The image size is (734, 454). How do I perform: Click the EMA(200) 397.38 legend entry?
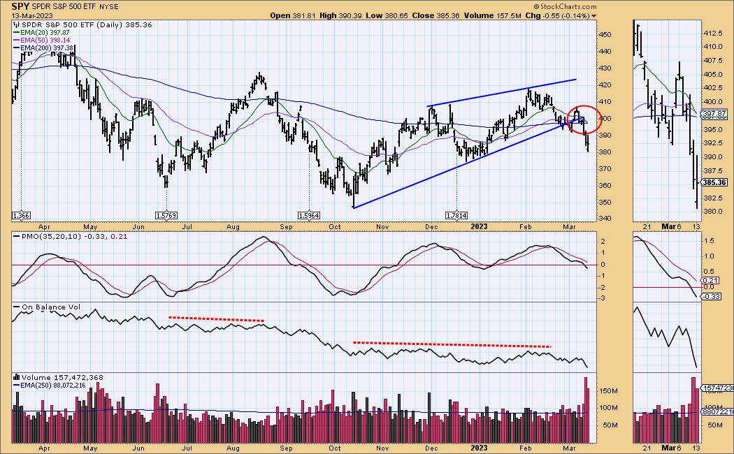(43, 47)
